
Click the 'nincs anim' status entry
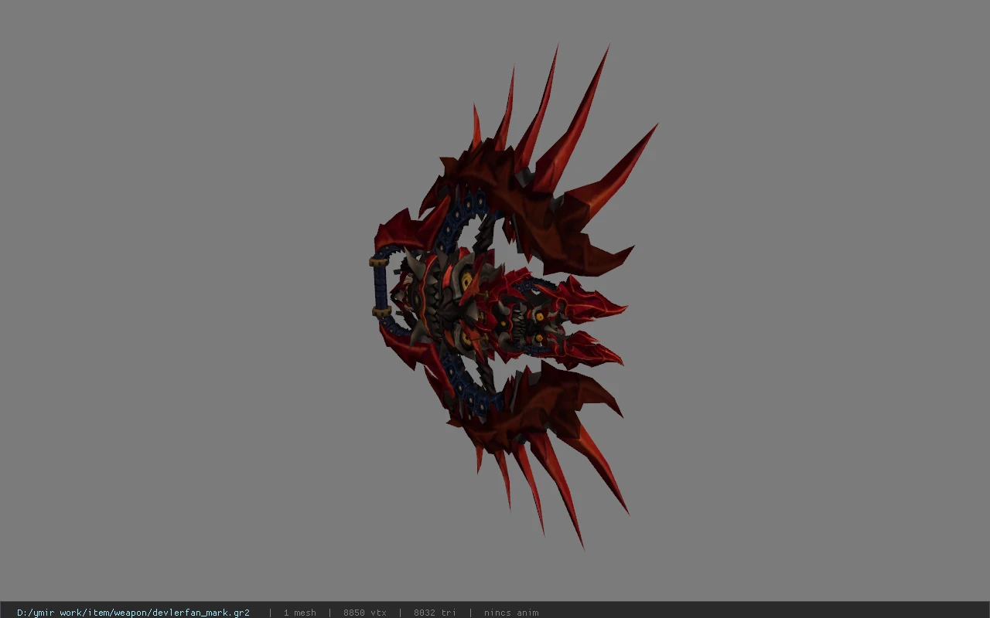coord(511,613)
